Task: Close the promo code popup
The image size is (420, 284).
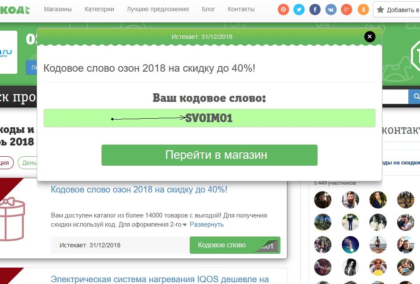Action: (369, 37)
